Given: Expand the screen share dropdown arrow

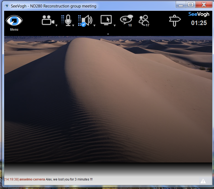Looking at the screenshot, I should 115,26.
